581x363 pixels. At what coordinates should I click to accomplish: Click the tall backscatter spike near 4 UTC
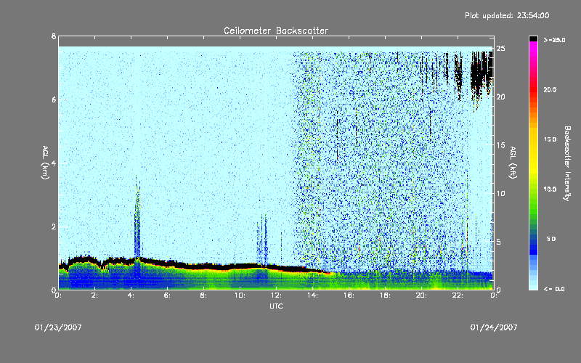[137, 216]
